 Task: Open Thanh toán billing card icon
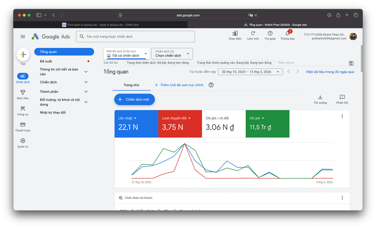pos(23,124)
